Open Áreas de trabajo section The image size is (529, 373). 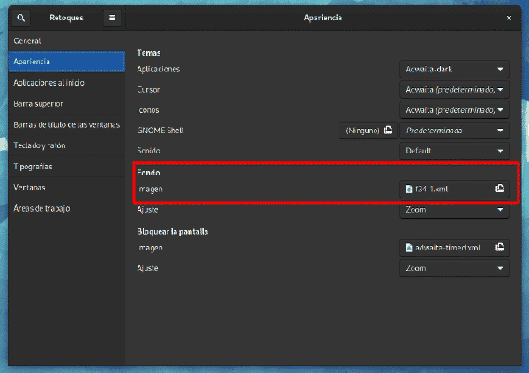tap(67, 208)
